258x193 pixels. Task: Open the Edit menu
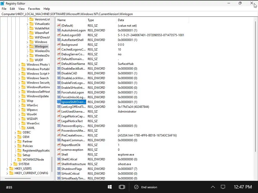12,9
